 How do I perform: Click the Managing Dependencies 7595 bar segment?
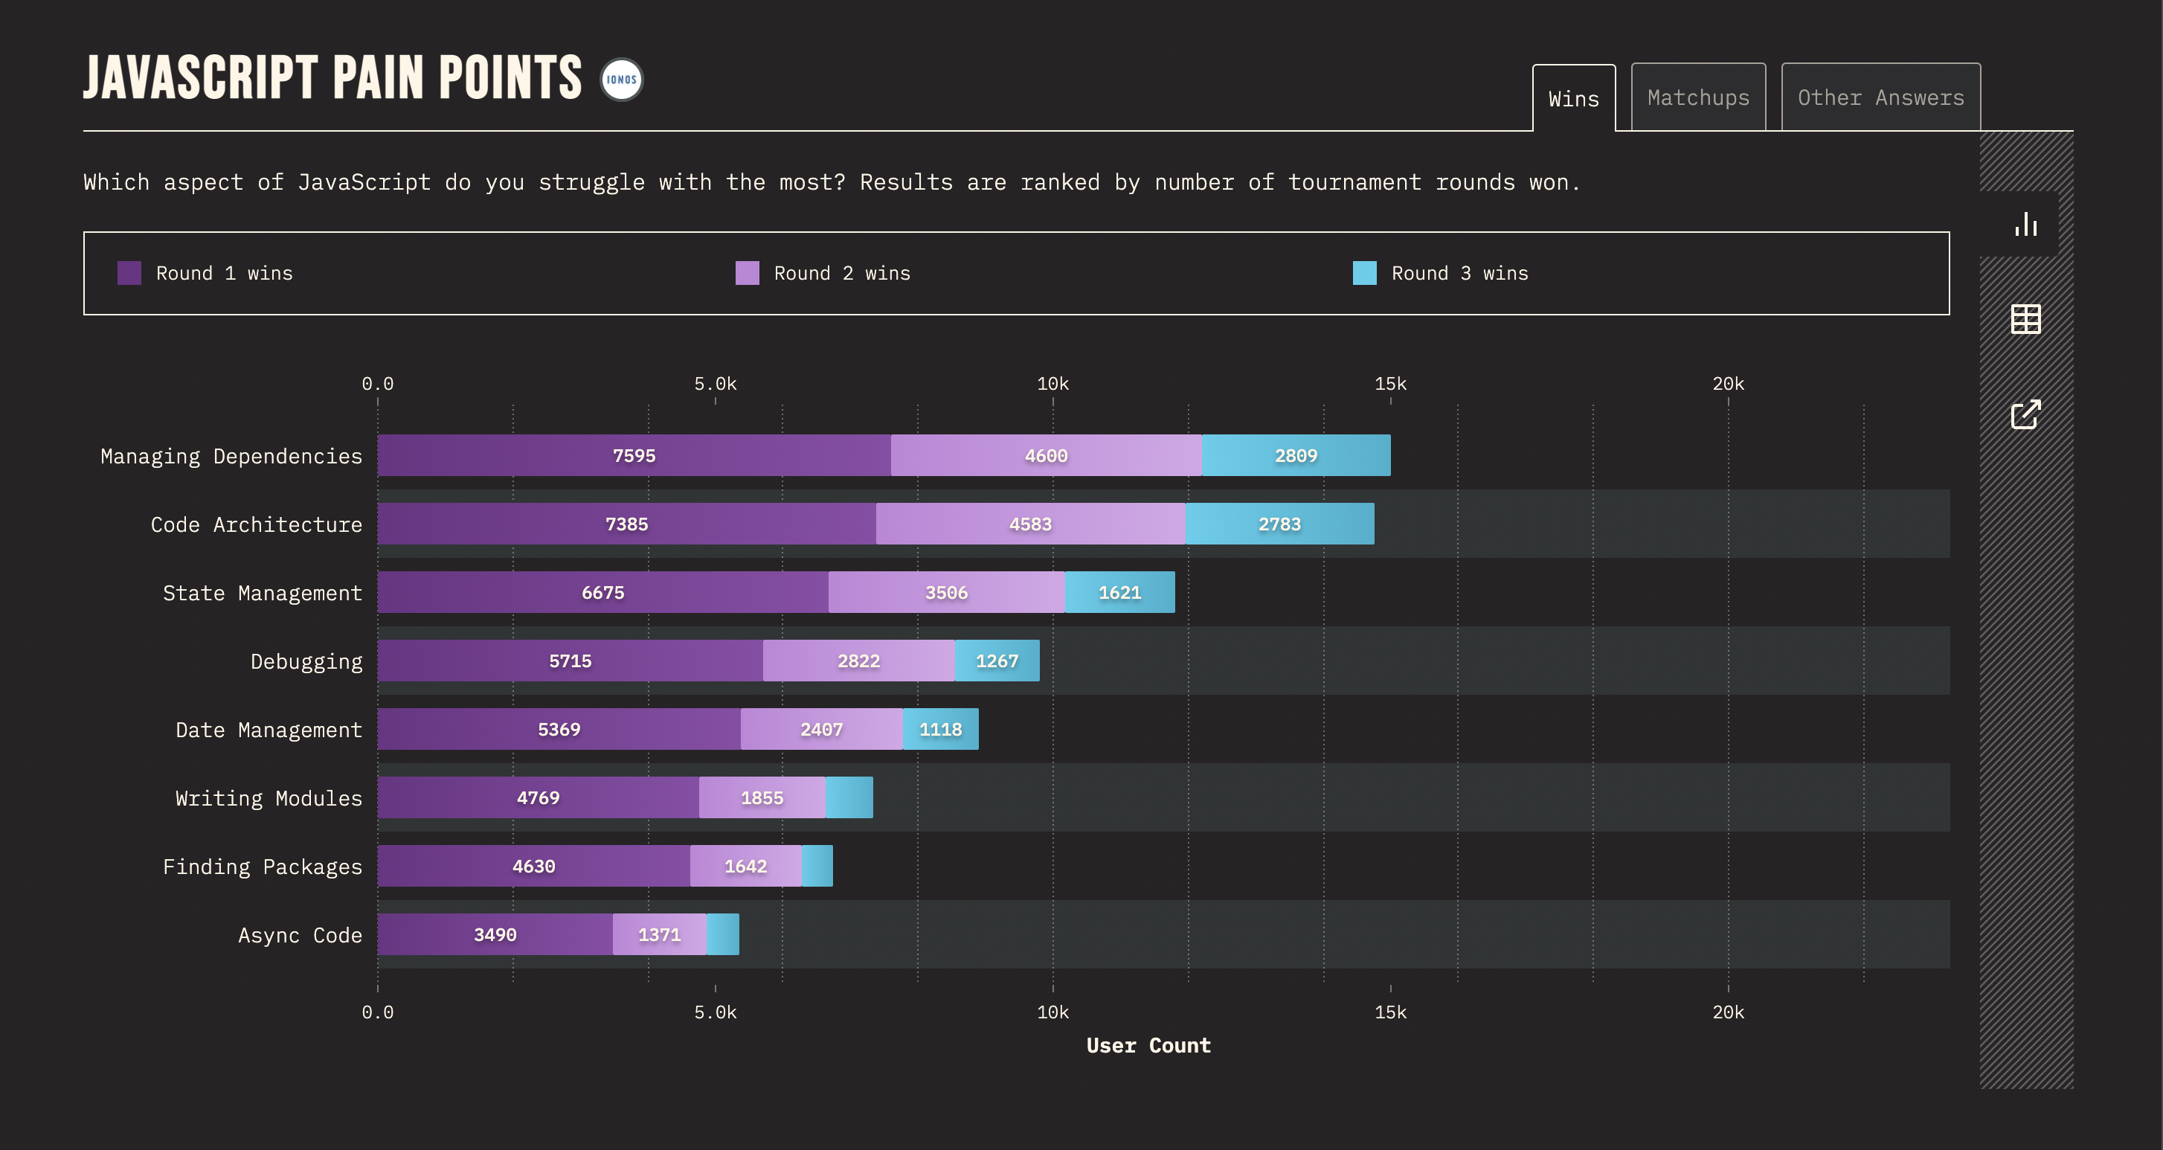(x=634, y=455)
